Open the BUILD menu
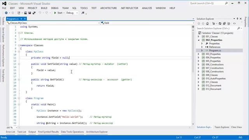This screenshot has height=140, width=249. point(44,8)
